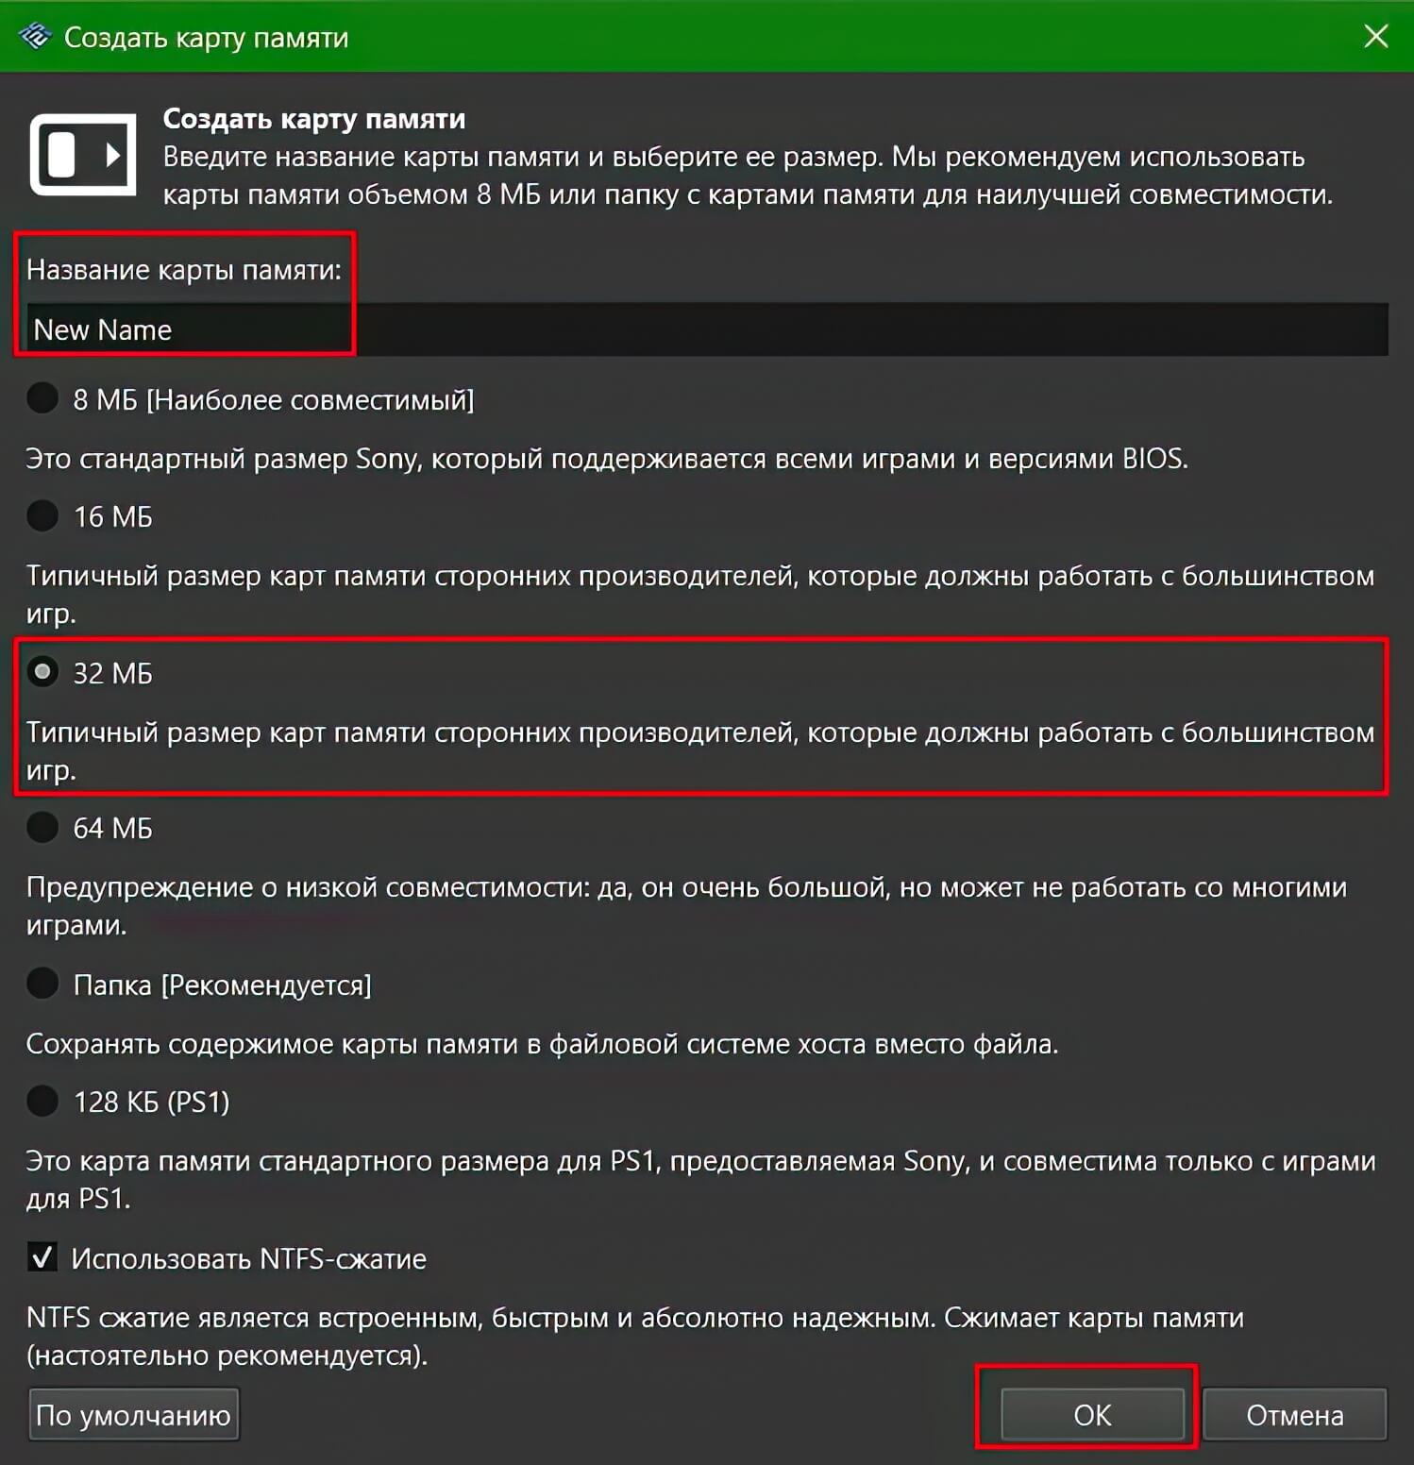Select the 8 МБ [Наиболее совместимый] option

point(42,399)
